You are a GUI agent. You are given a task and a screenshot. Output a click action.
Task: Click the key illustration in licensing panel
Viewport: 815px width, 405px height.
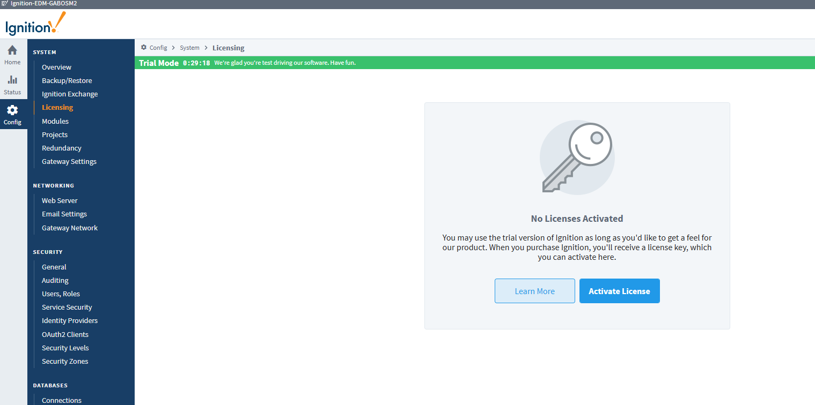[x=577, y=157]
